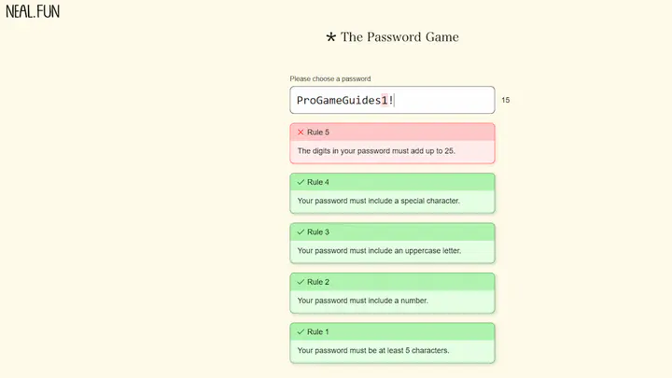Screen dimensions: 672x378
Task: Select the Rule 2 header bar
Action: tap(392, 282)
